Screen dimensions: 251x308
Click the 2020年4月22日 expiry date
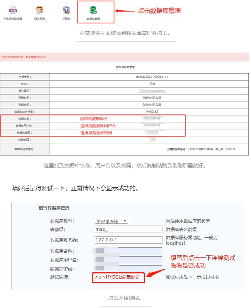(152, 105)
